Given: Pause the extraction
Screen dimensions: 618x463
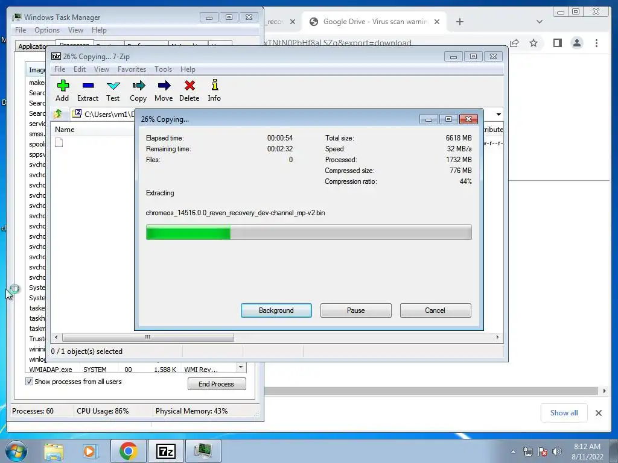Looking at the screenshot, I should [356, 310].
